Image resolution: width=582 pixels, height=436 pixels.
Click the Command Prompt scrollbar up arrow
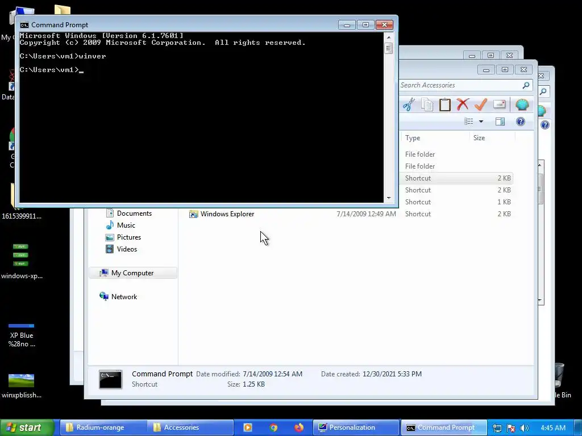pos(389,37)
